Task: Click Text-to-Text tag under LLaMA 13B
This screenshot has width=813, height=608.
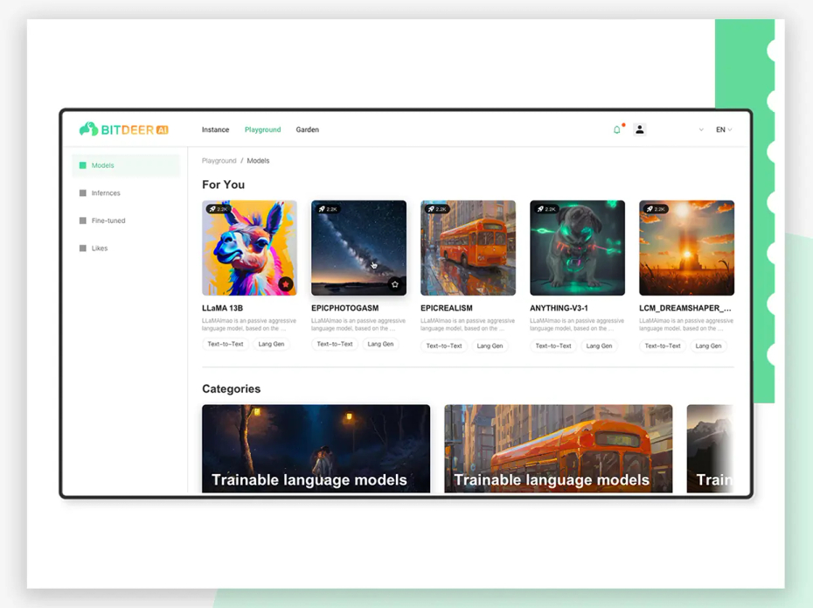Action: coord(226,344)
